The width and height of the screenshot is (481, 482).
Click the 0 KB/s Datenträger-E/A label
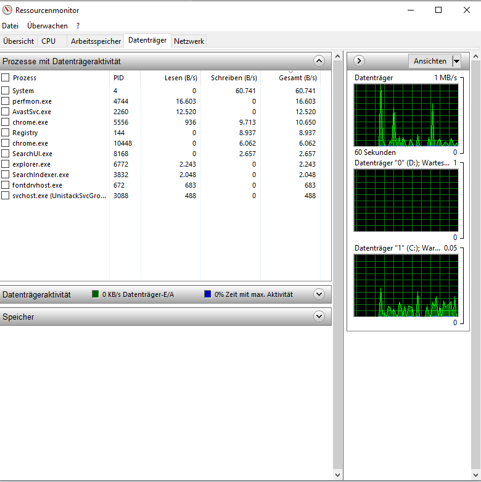138,294
